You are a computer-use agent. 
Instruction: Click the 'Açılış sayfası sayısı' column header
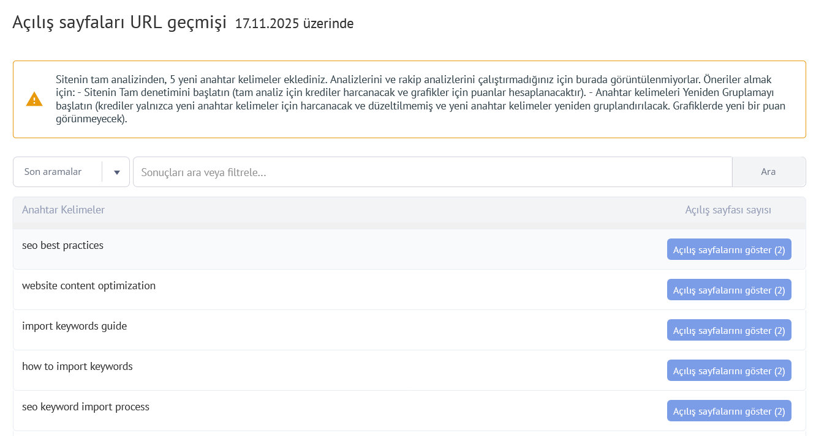[x=728, y=210]
